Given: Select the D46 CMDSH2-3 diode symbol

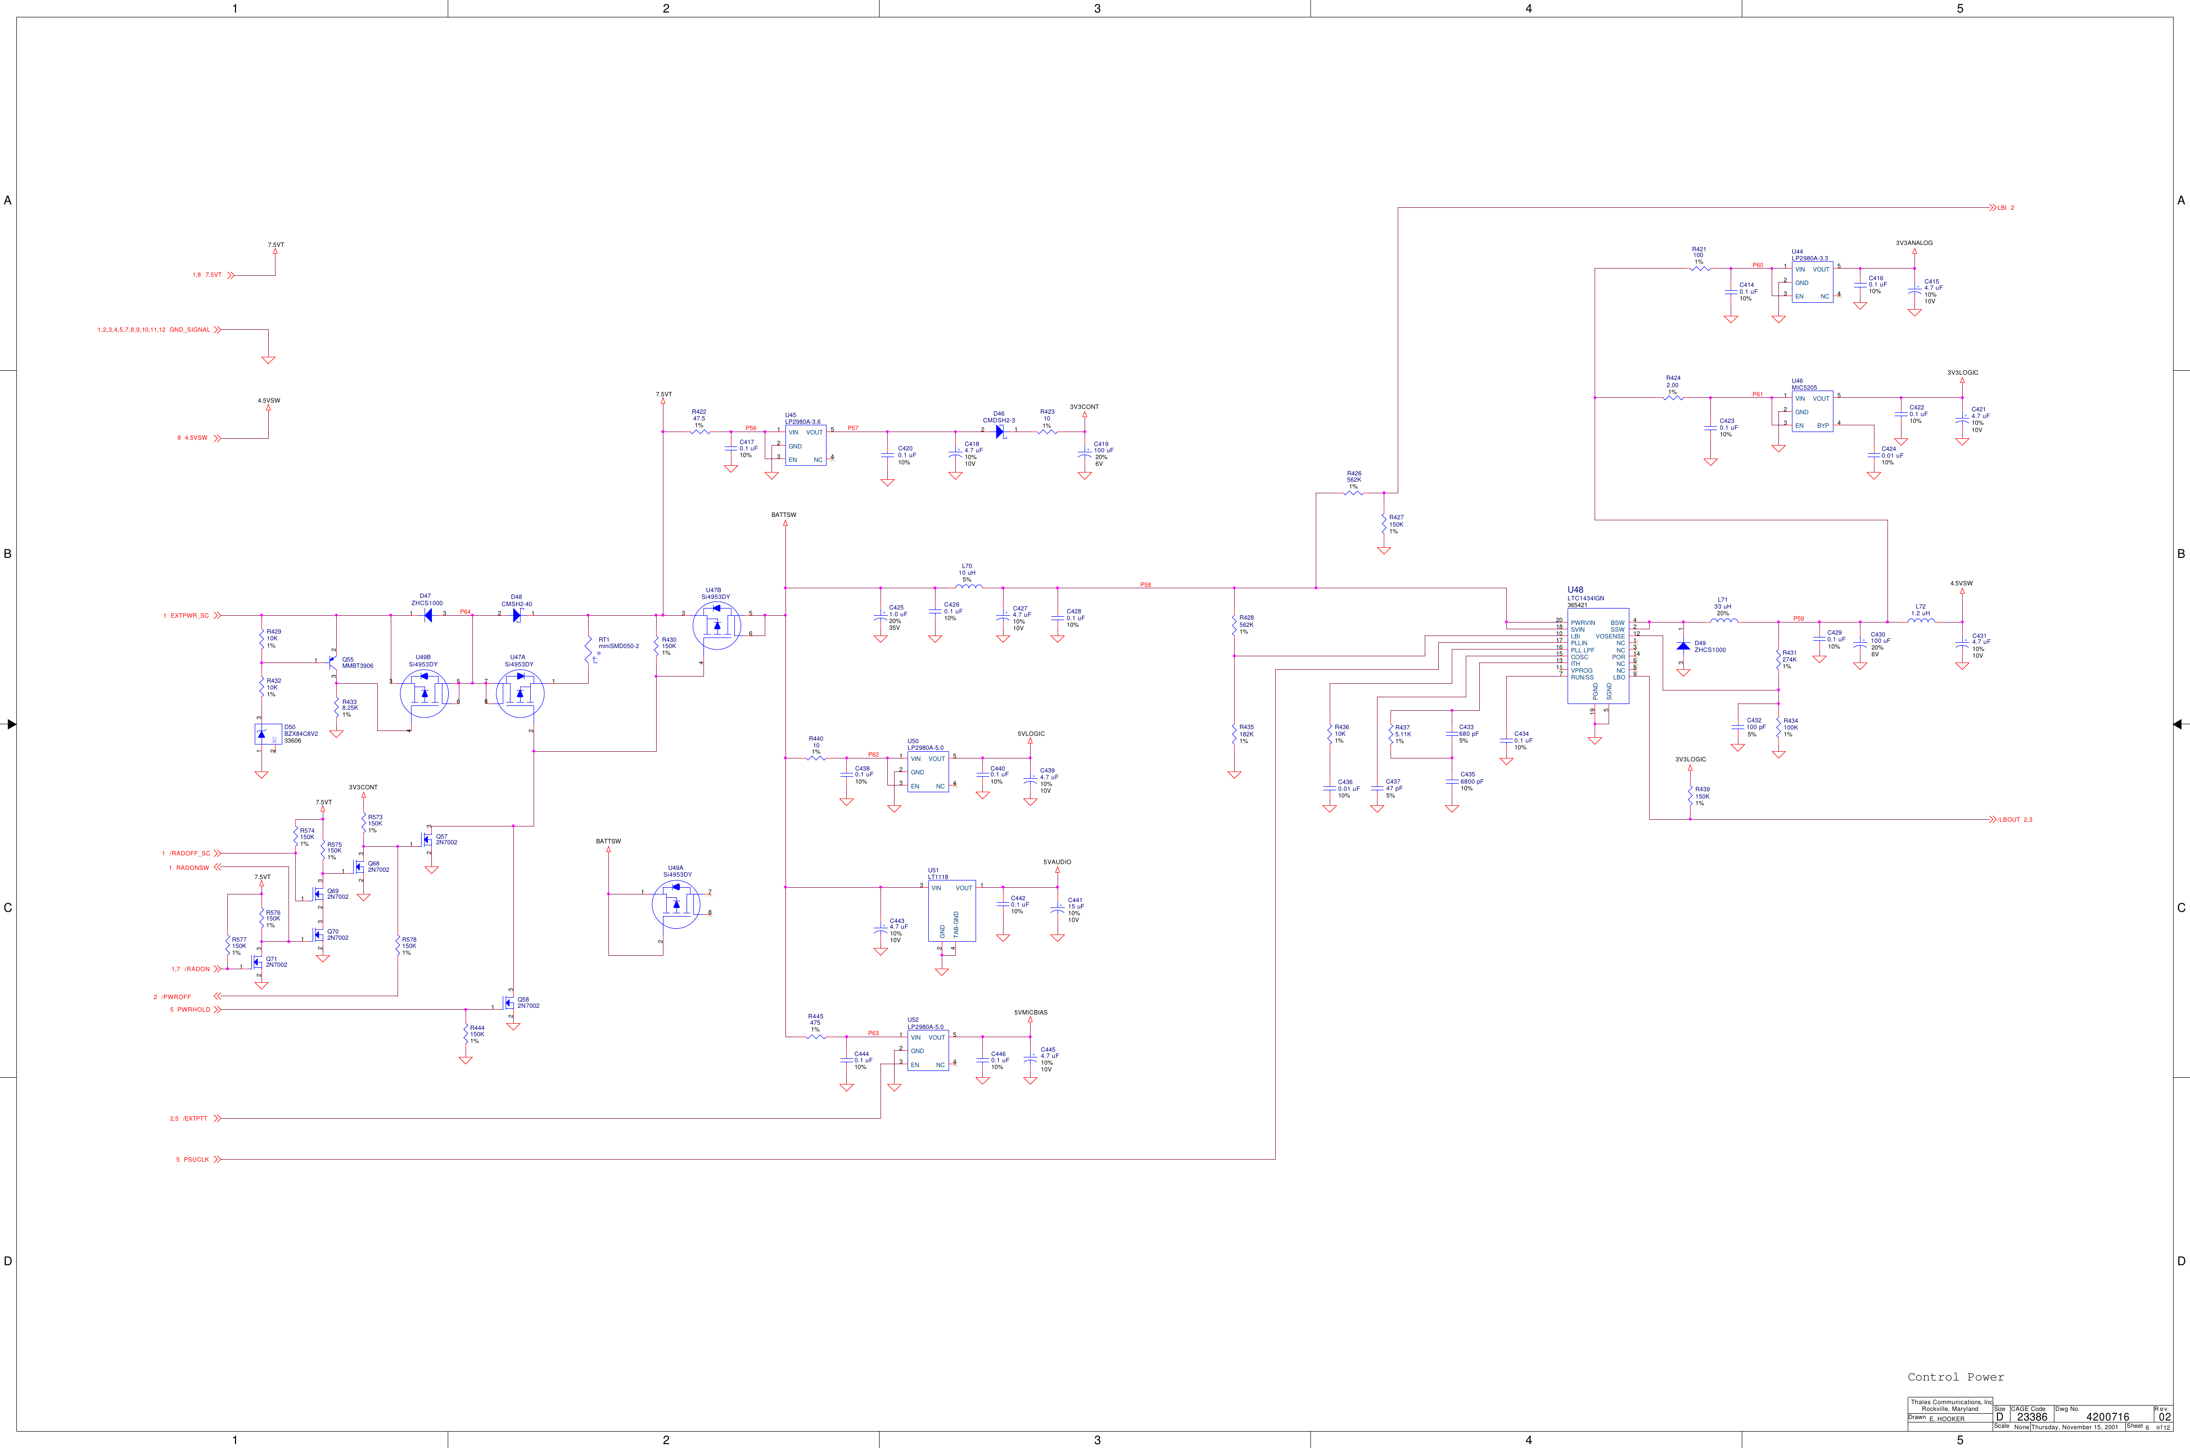Looking at the screenshot, I should point(1000,431).
